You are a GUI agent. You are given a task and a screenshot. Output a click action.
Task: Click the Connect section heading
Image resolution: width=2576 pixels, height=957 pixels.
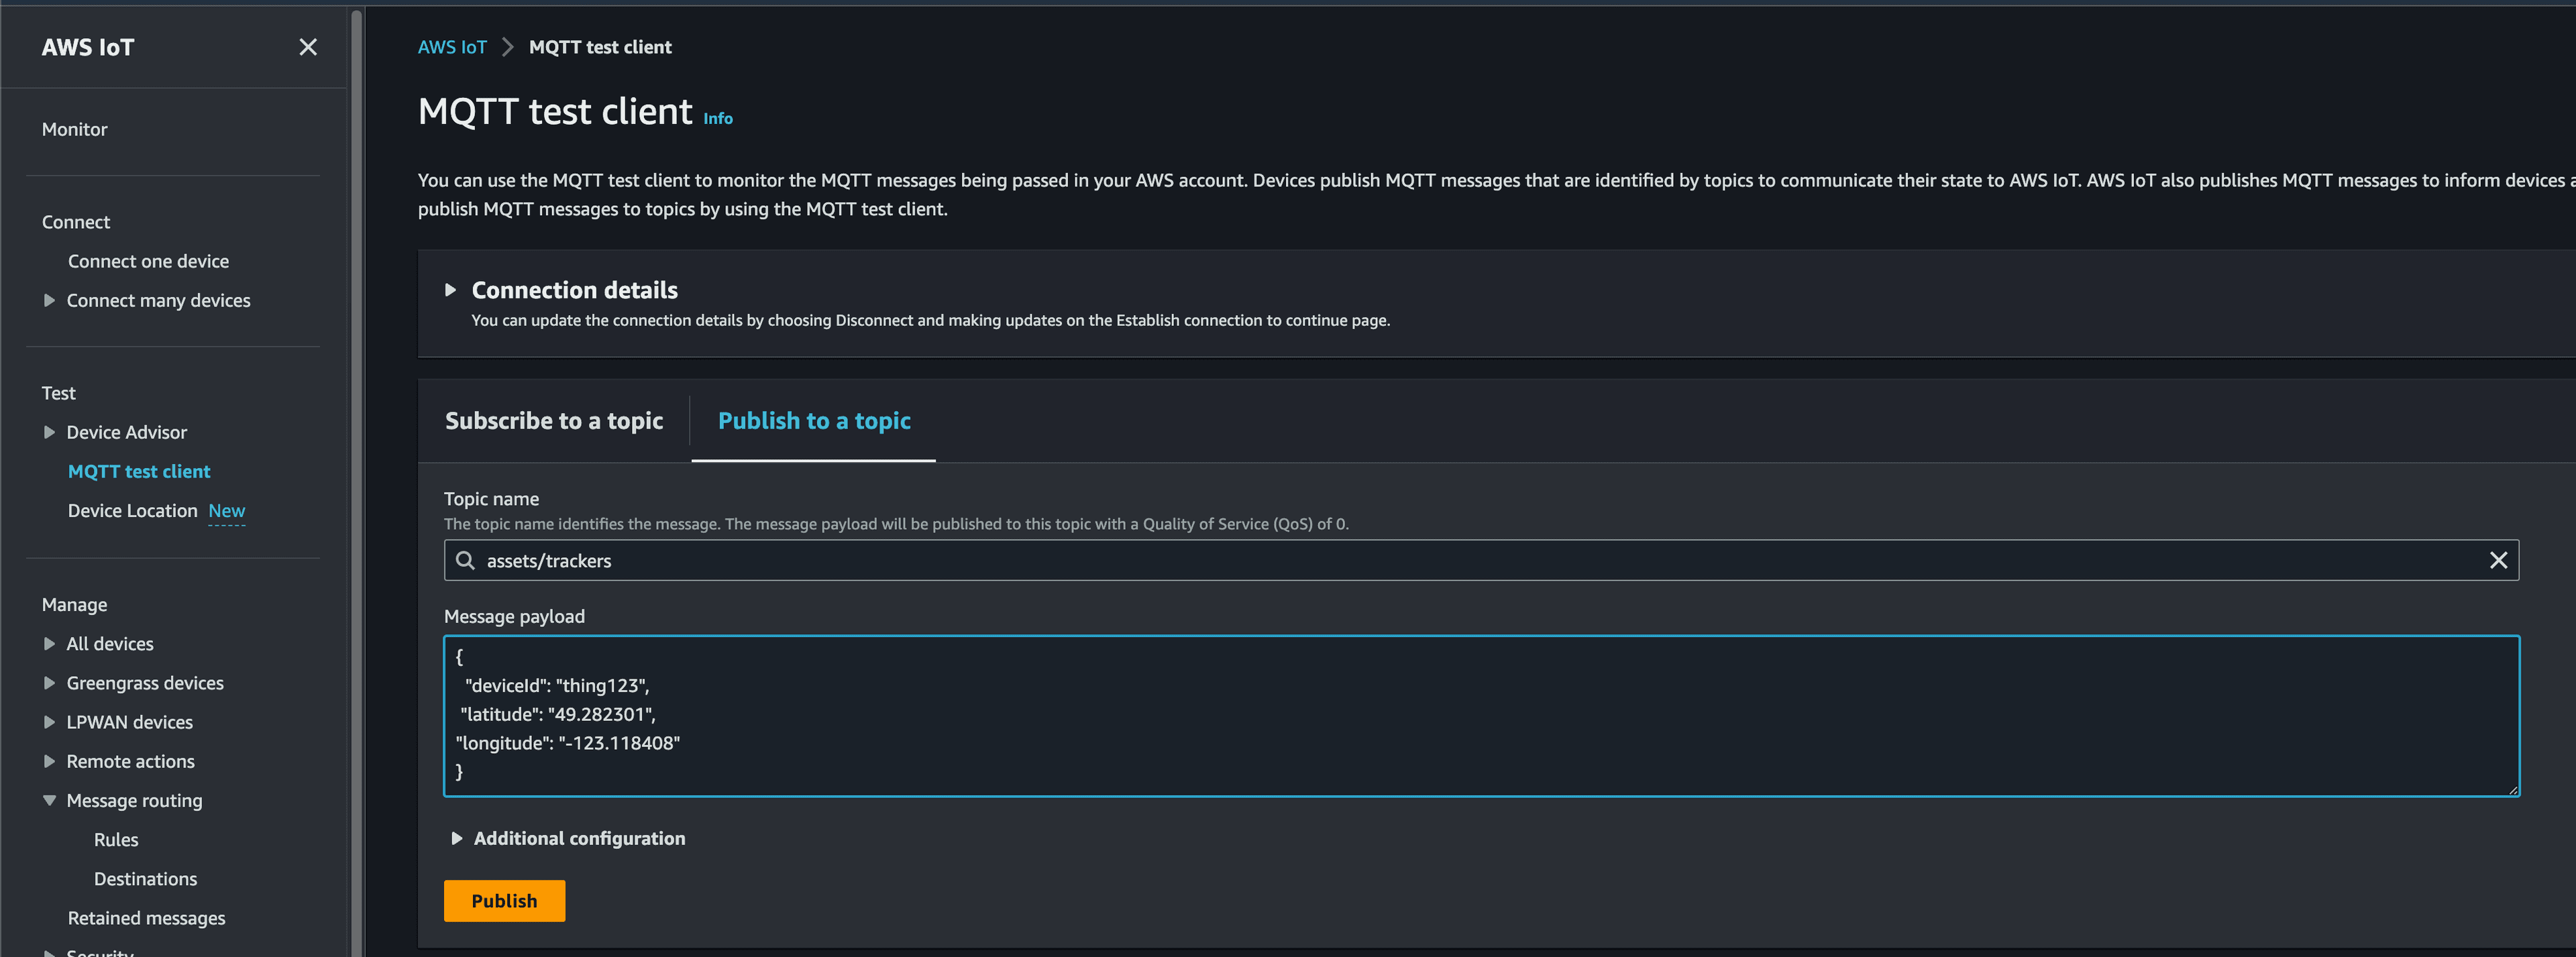75,222
